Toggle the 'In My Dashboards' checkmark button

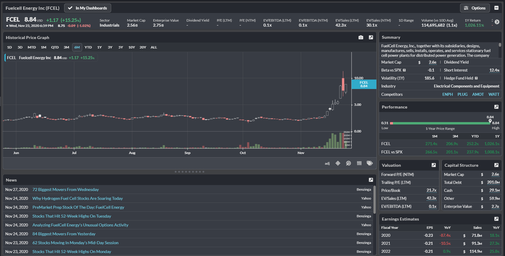pyautogui.click(x=88, y=8)
